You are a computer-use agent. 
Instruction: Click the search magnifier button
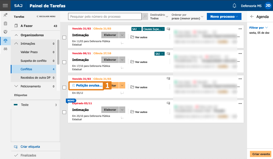(145, 17)
